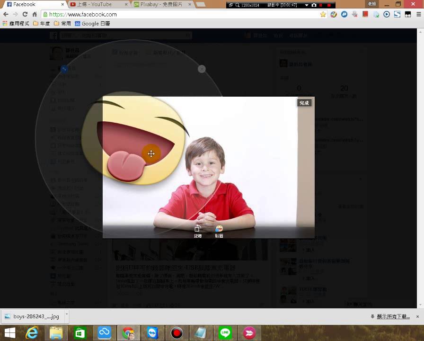Click the blue S extension icon
Viewport: 424px width, 341px height.
click(397, 14)
